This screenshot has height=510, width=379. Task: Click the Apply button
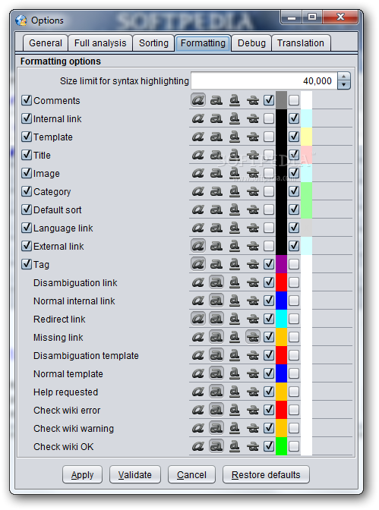click(82, 474)
